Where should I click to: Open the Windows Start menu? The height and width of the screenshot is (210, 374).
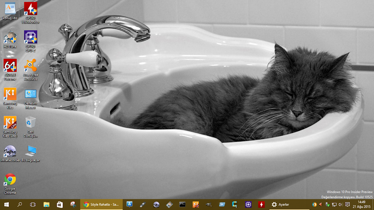coord(7,204)
